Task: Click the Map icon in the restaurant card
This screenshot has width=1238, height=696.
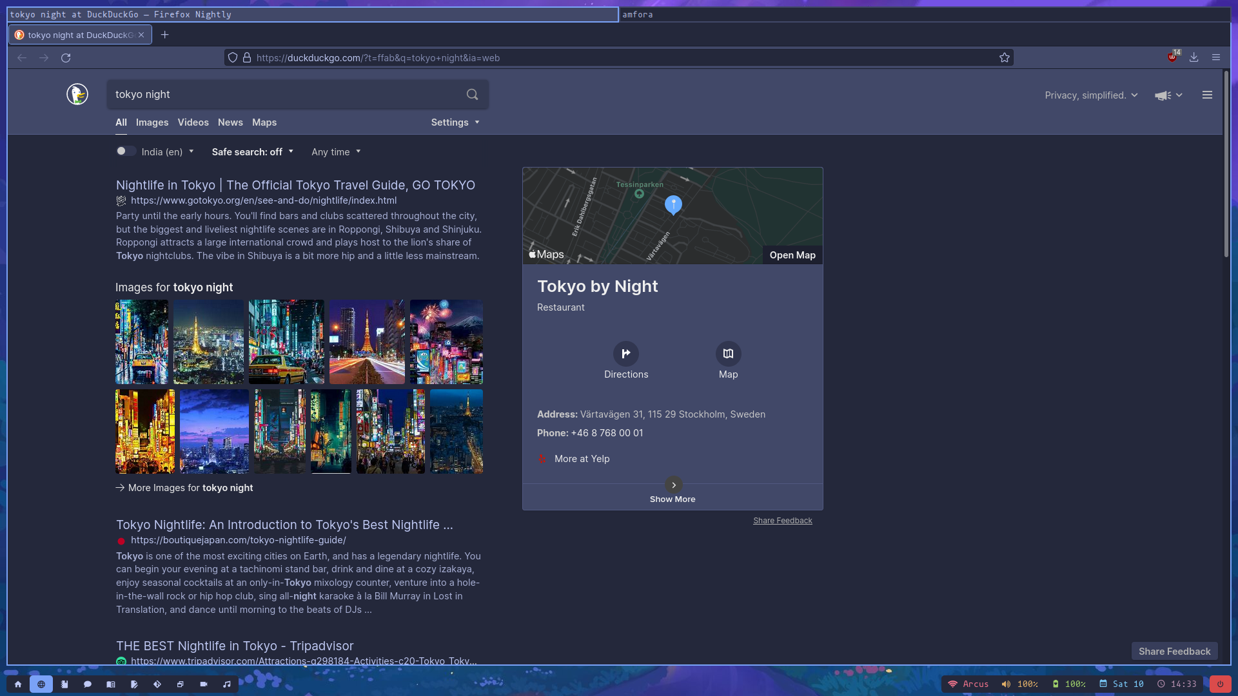Action: pos(729,354)
